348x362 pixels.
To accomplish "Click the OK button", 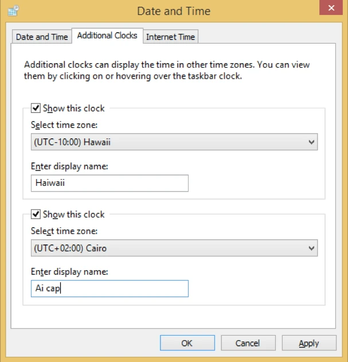I will [187, 343].
